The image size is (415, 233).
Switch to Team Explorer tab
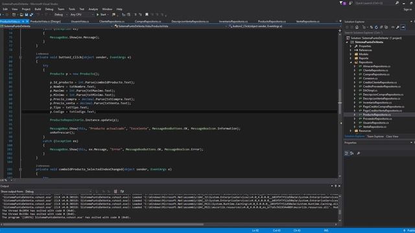click(x=375, y=137)
